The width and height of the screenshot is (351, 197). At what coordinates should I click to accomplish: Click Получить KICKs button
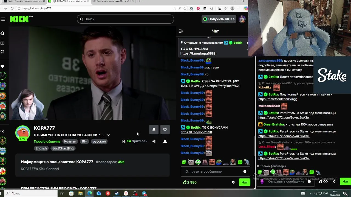click(219, 19)
